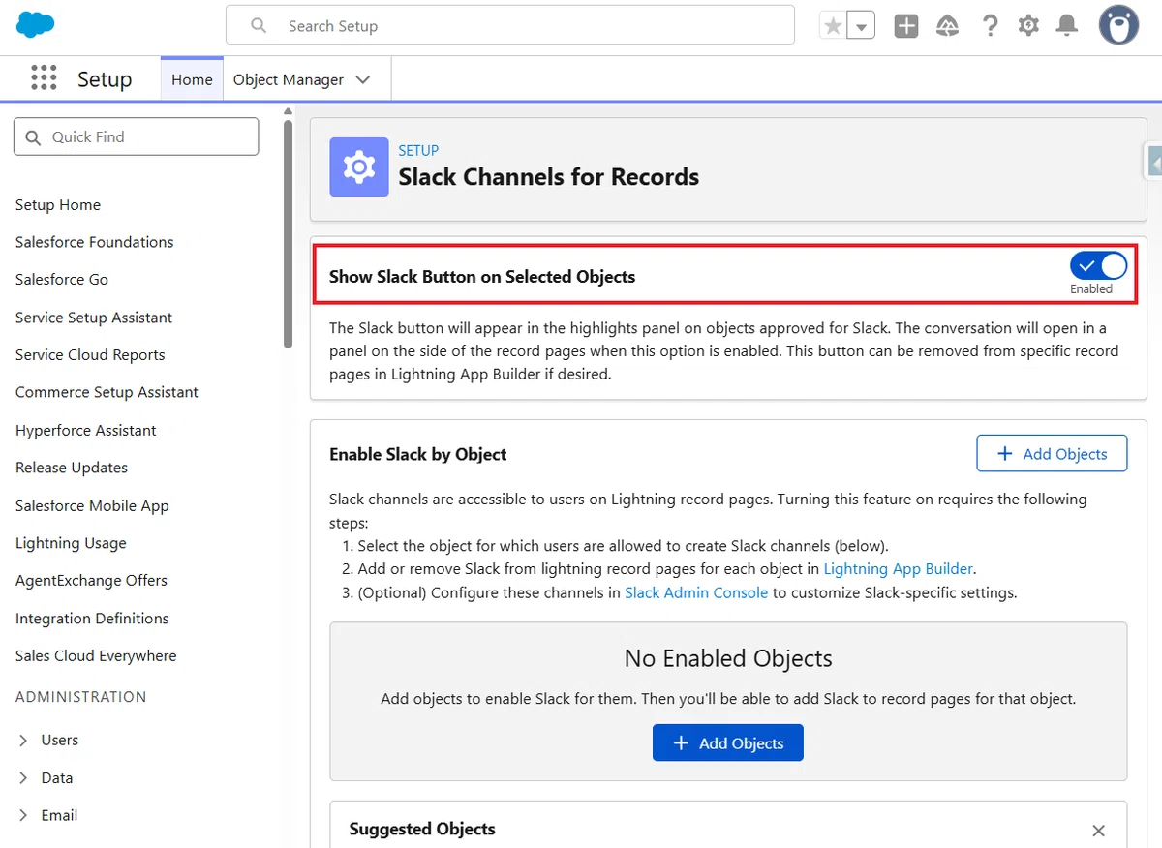Open the Object Manager dropdown chevron
Viewport: 1162px width, 848px height.
coord(363,79)
